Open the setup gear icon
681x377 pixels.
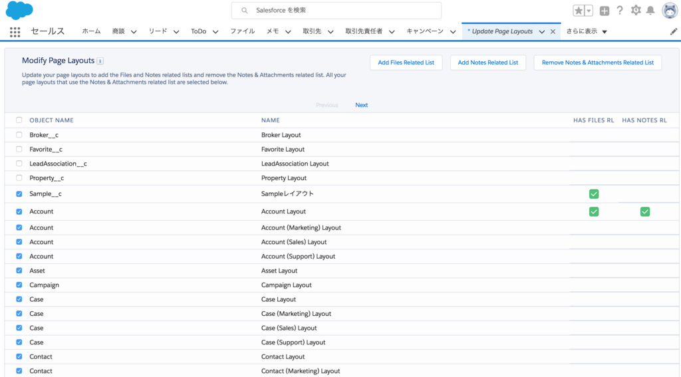coord(636,11)
